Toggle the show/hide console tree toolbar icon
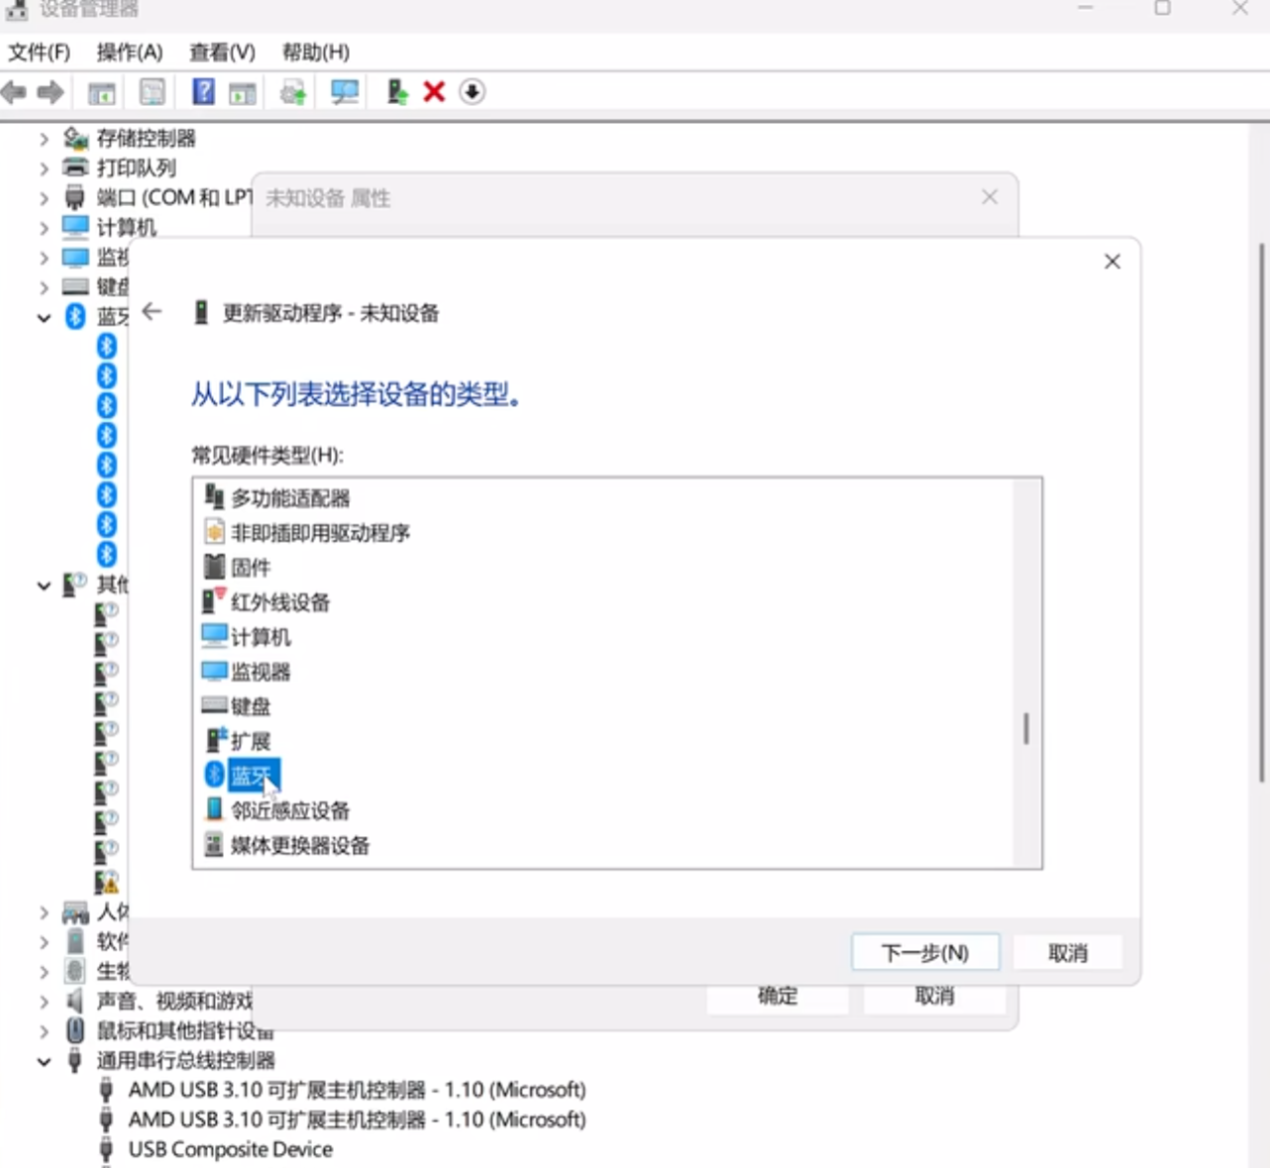 point(101,93)
